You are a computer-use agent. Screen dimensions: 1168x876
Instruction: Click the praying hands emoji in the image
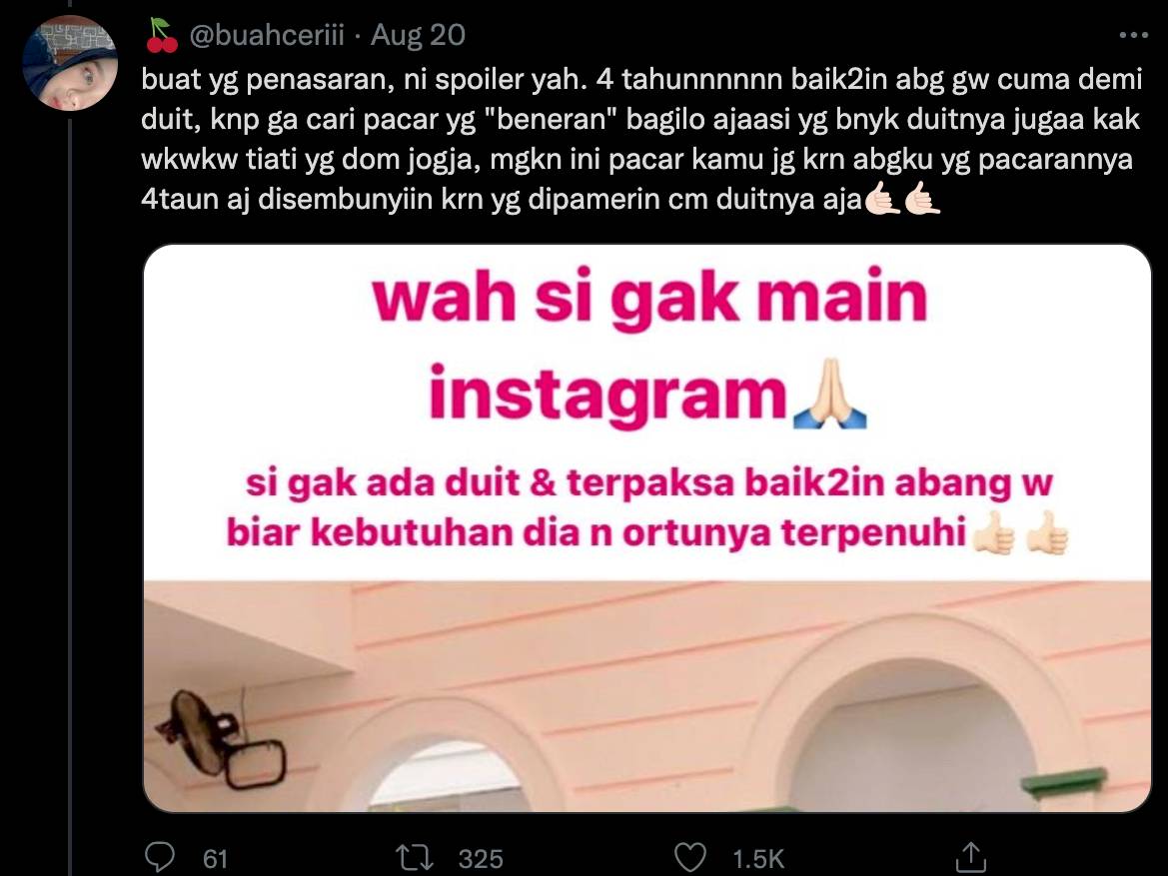830,394
